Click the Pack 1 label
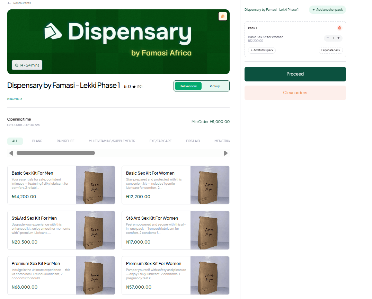 [253, 28]
